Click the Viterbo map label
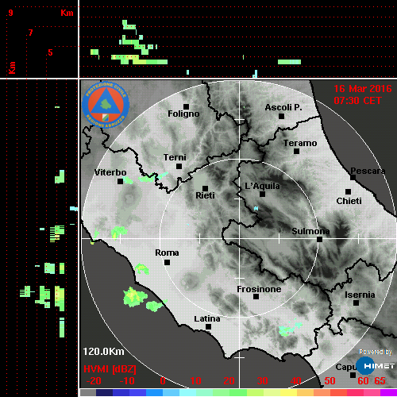This screenshot has height=397, width=397. [x=110, y=172]
